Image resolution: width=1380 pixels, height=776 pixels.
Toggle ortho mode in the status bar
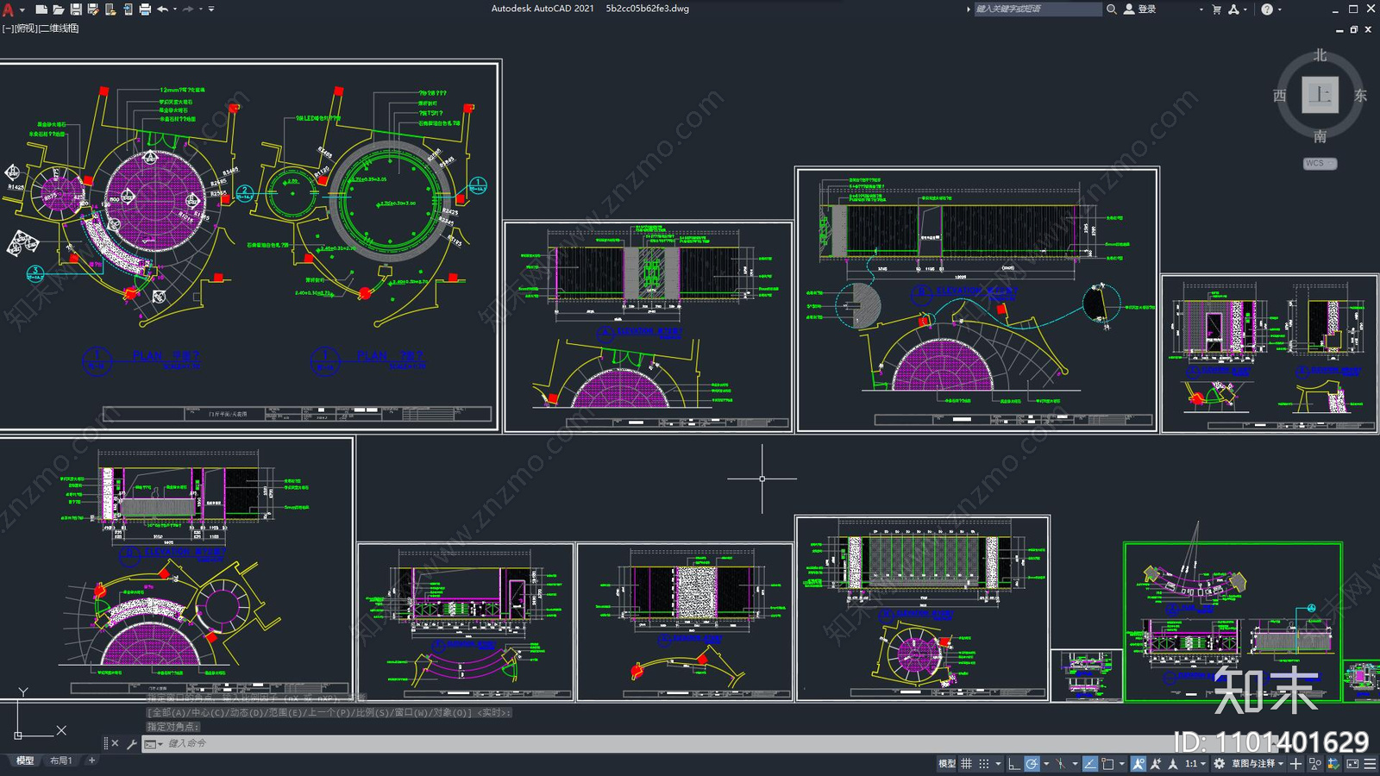[1014, 764]
